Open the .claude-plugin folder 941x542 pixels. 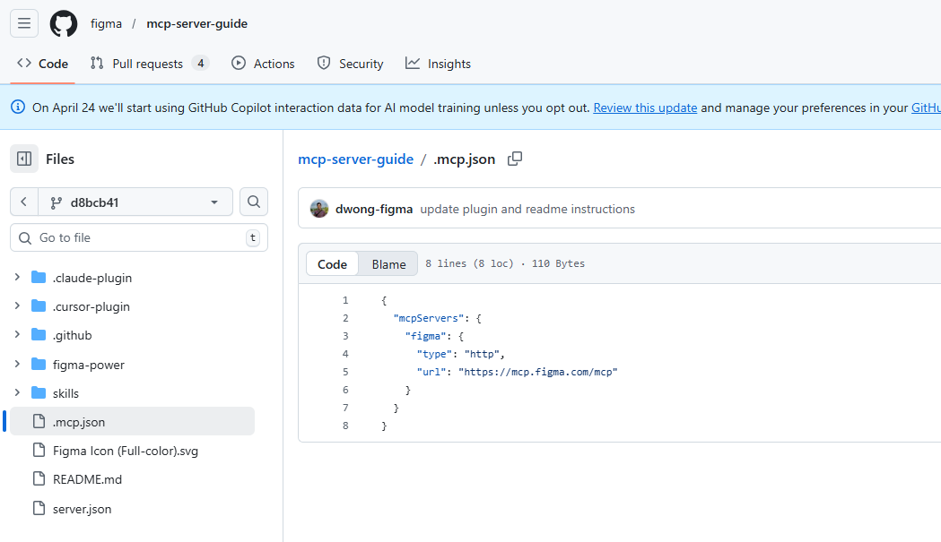91,279
